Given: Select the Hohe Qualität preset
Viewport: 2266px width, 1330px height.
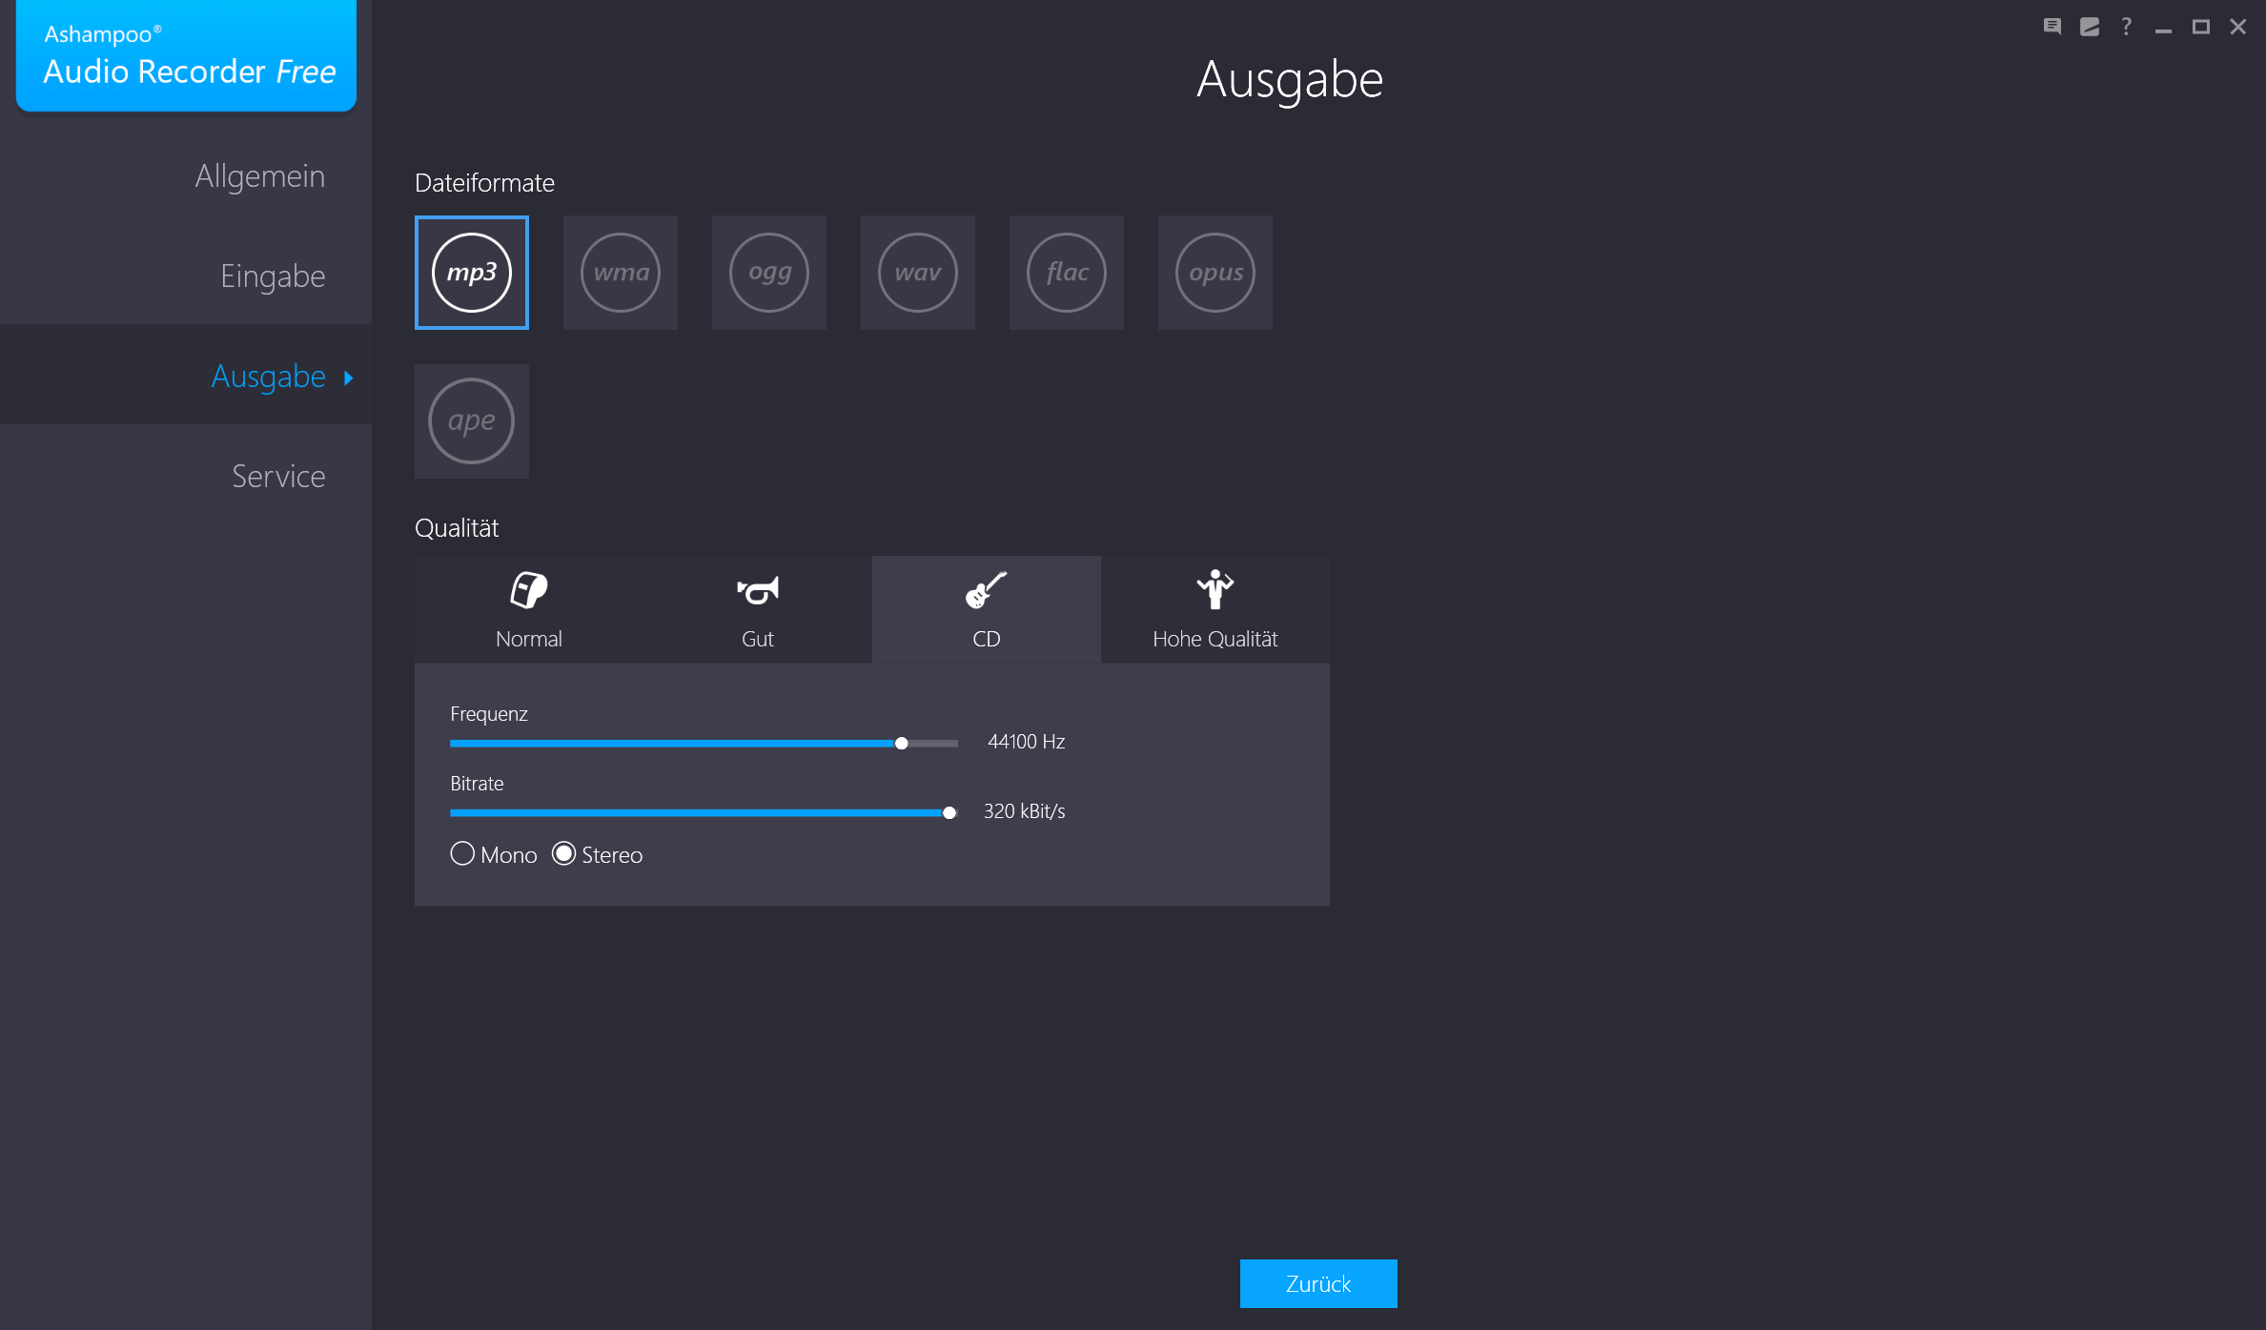Looking at the screenshot, I should tap(1215, 609).
